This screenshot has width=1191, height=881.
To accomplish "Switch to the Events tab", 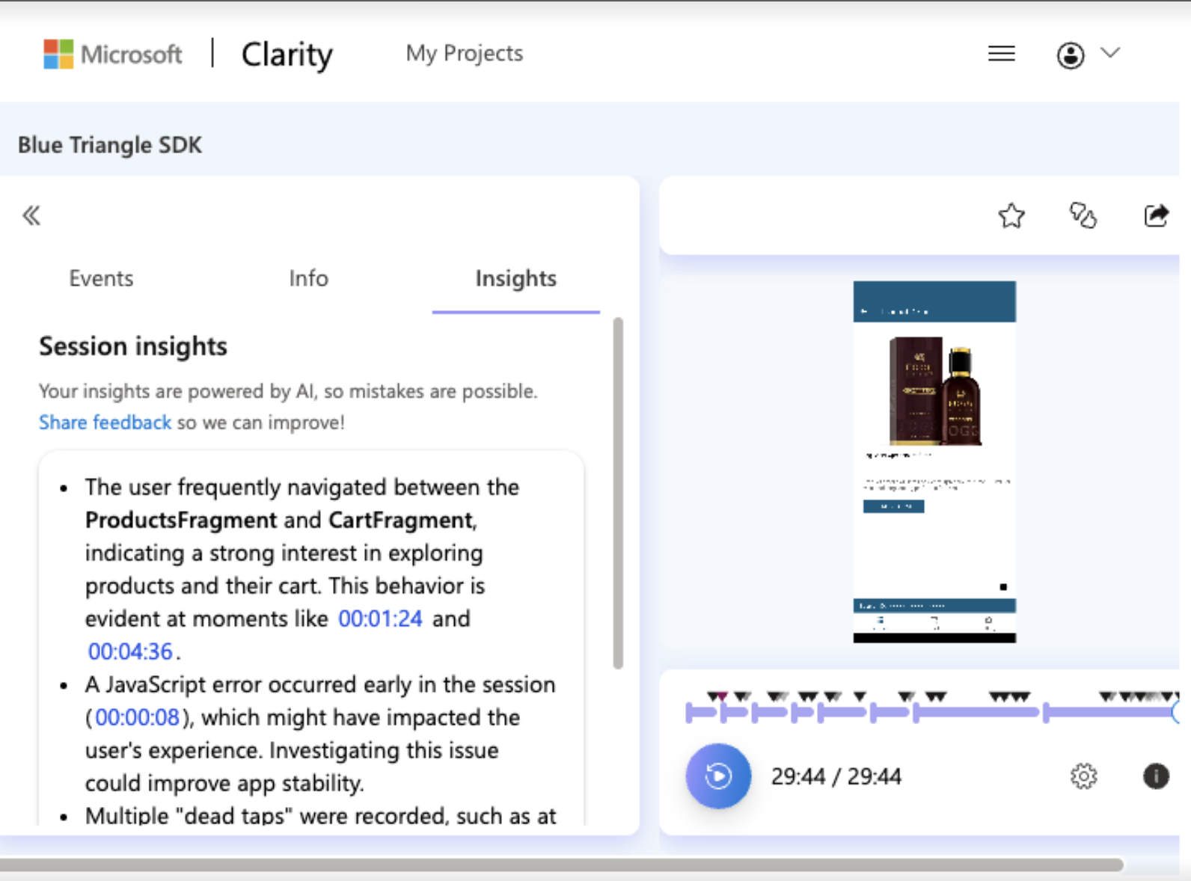I will (x=101, y=278).
